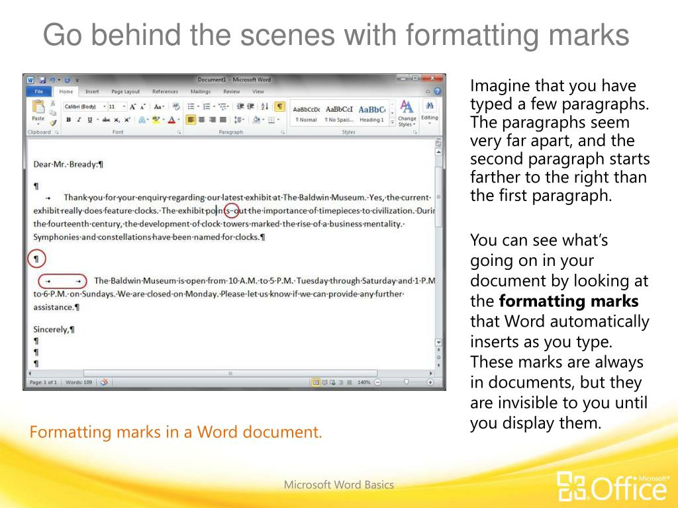The height and width of the screenshot is (508, 678).
Task: Click the Format Painter brush icon
Action: click(x=53, y=122)
